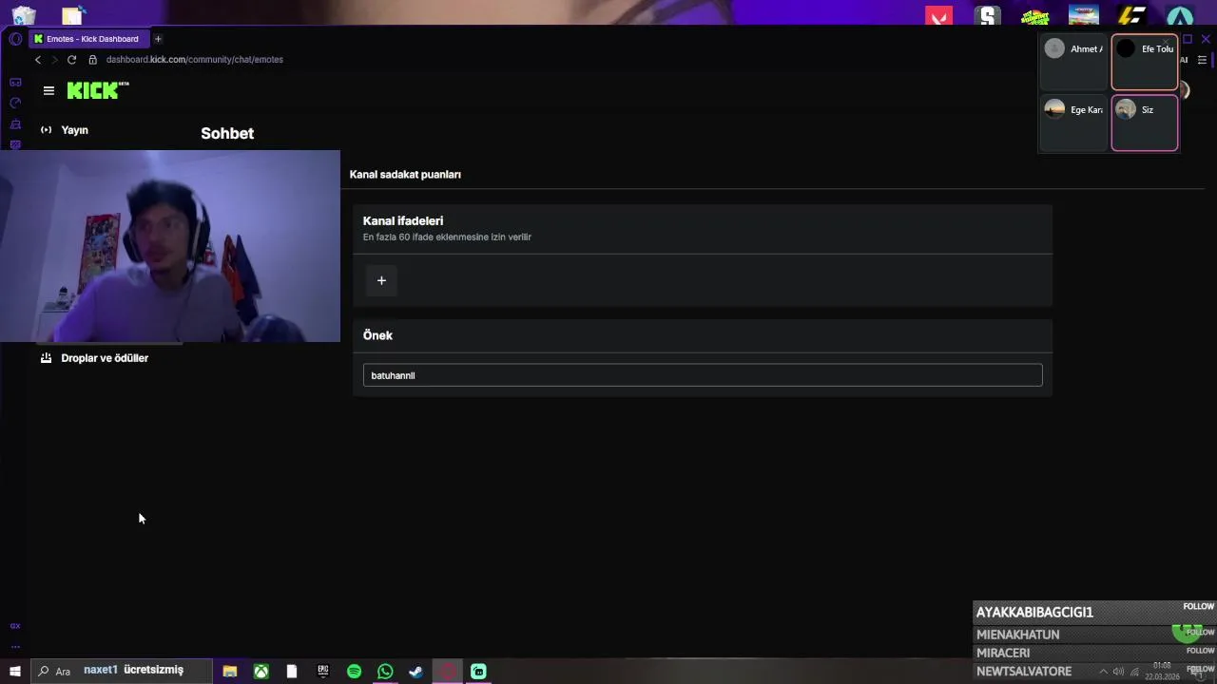Open WhatsApp from taskbar
1217x684 pixels.
click(385, 672)
